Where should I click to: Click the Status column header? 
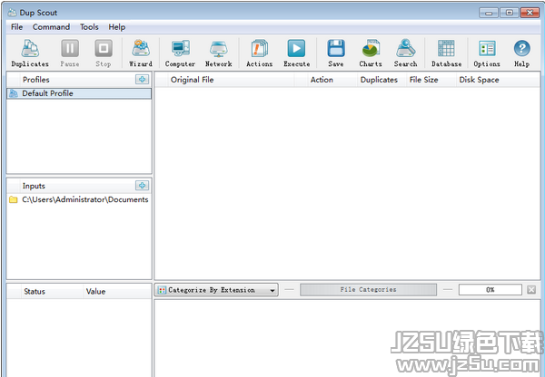[52, 291]
